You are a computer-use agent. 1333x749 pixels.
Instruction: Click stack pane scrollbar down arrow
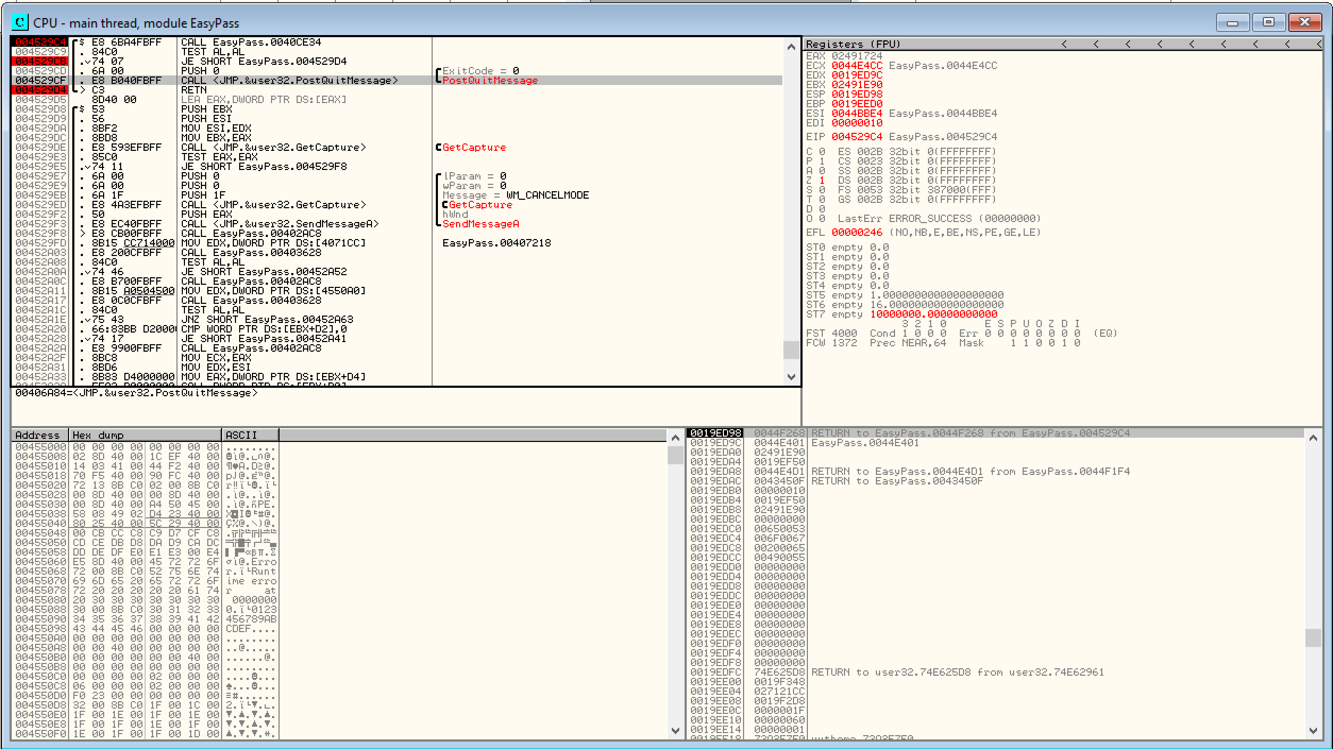1313,730
